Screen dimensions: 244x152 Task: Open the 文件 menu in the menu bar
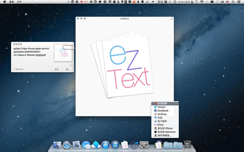(19, 2)
